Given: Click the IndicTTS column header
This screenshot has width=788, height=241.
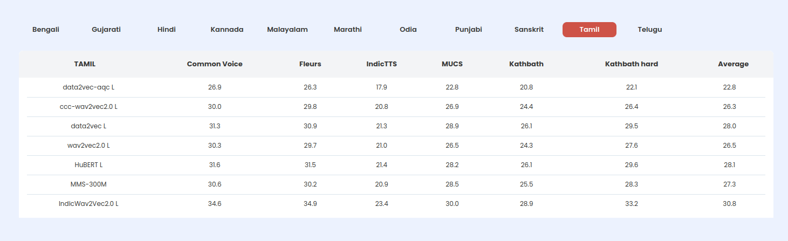Looking at the screenshot, I should point(382,64).
